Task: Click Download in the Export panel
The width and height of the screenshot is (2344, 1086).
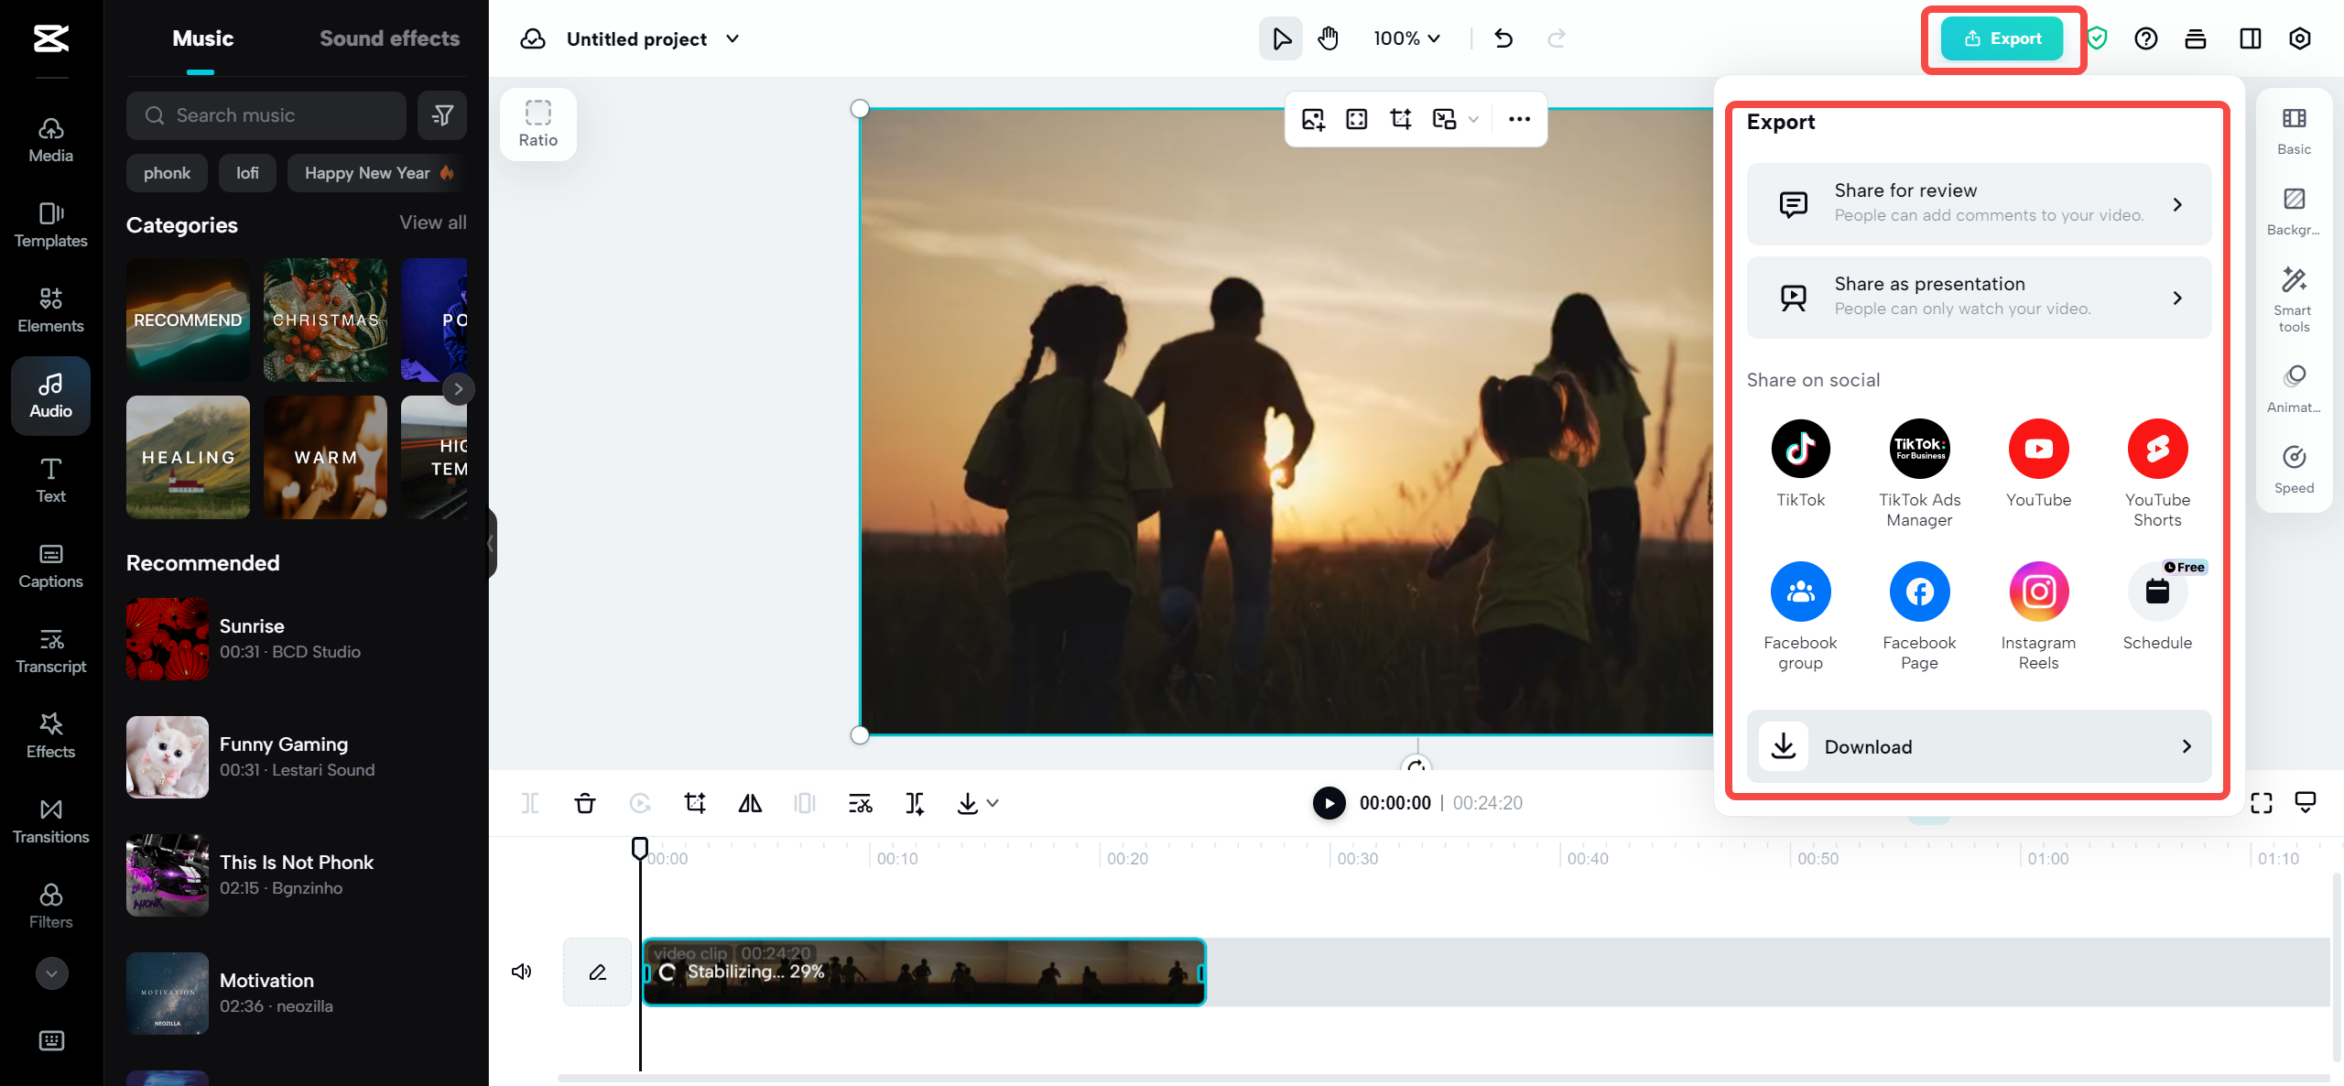Action: (x=1978, y=746)
